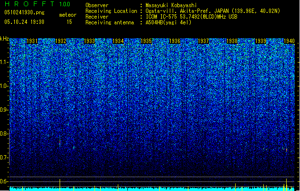Click time marker 1936
Viewport: 300px width, 191px height.
coord(175,41)
